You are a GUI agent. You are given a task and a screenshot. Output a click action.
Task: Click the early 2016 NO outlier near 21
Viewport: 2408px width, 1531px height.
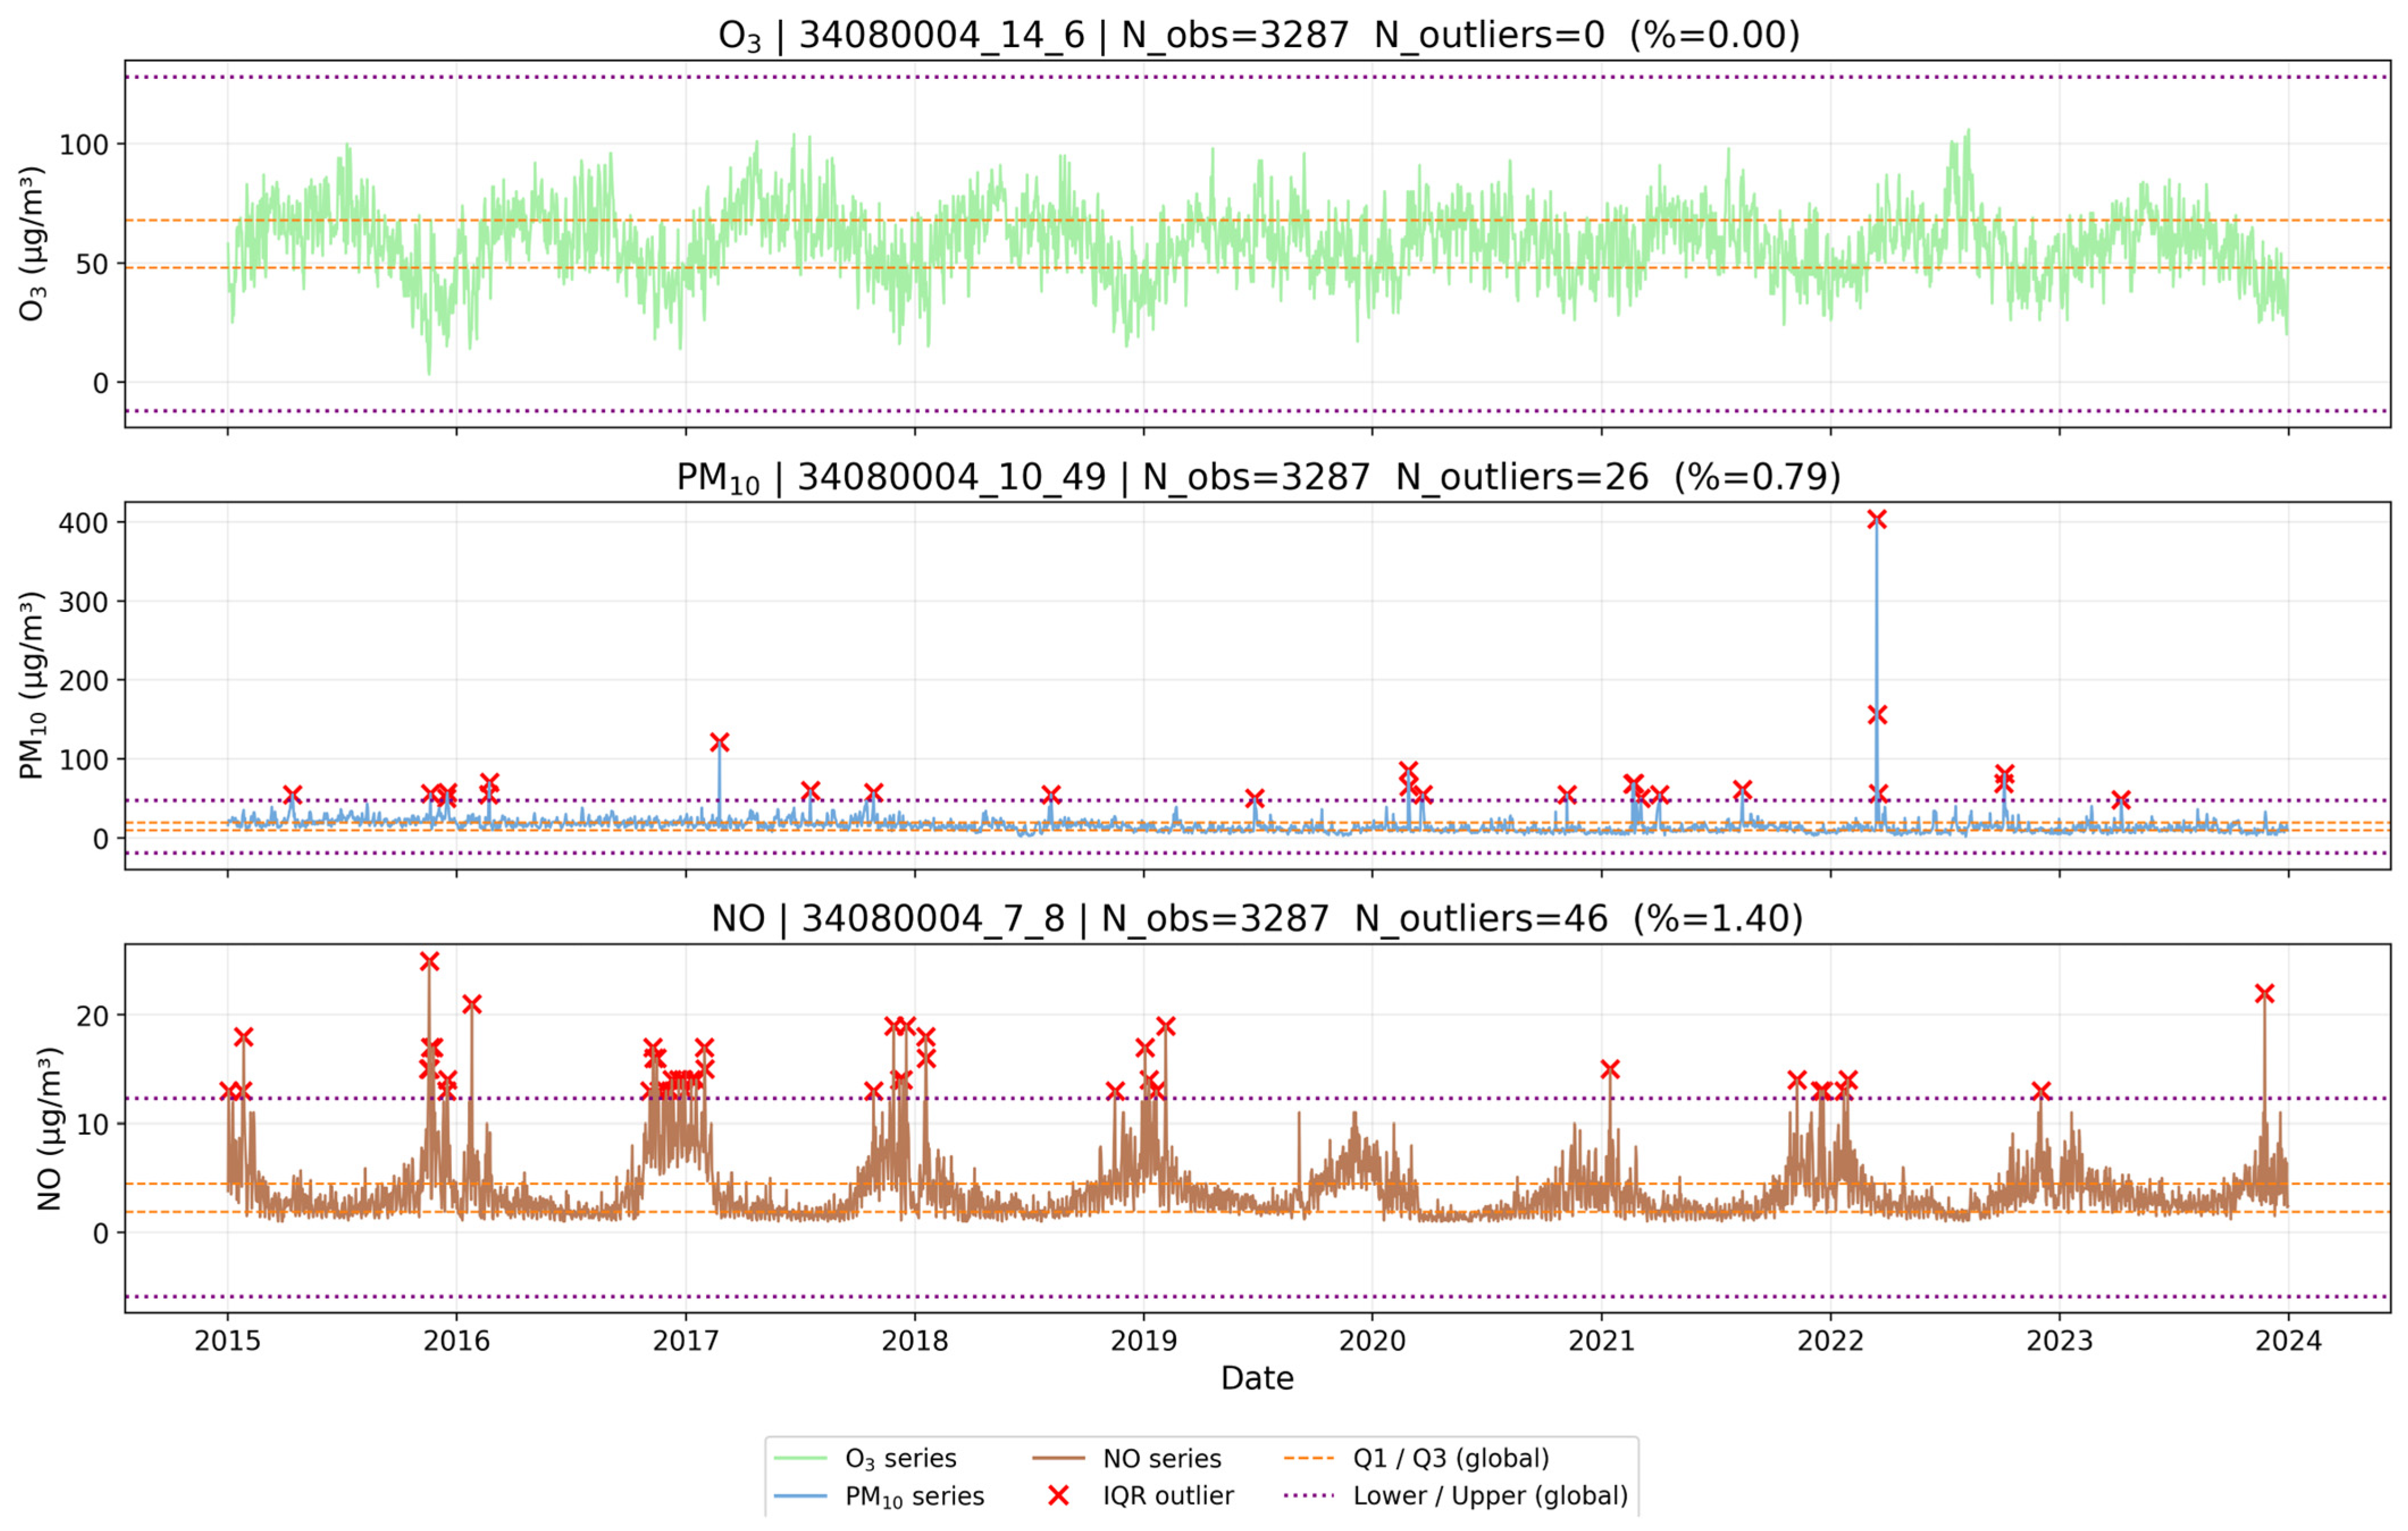(472, 1004)
